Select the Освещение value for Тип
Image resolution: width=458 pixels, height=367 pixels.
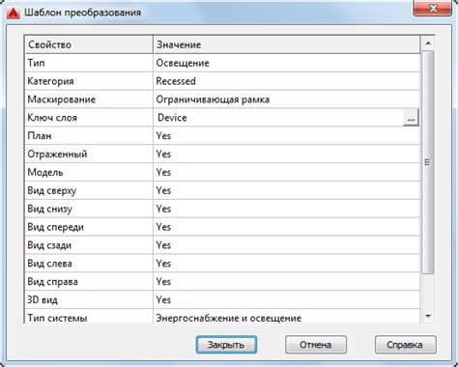[x=287, y=63]
